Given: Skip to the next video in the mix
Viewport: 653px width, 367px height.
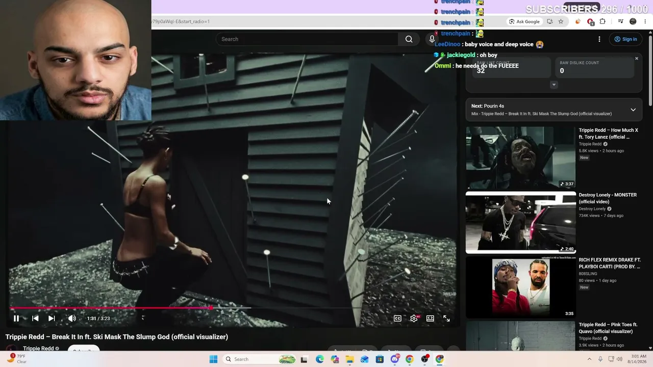Looking at the screenshot, I should [x=52, y=319].
